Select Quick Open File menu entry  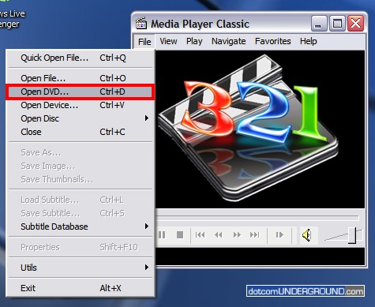coord(80,58)
